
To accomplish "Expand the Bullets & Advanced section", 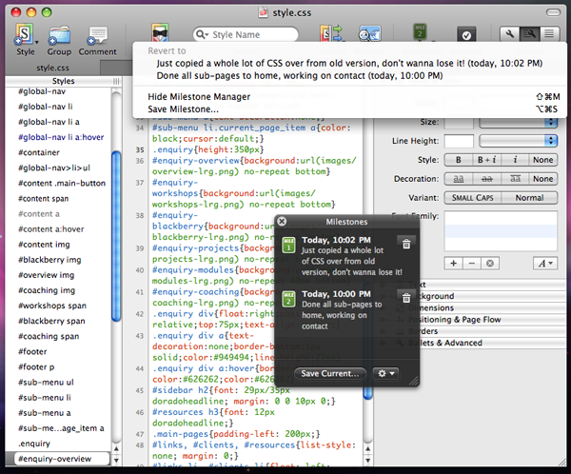I will point(384,343).
